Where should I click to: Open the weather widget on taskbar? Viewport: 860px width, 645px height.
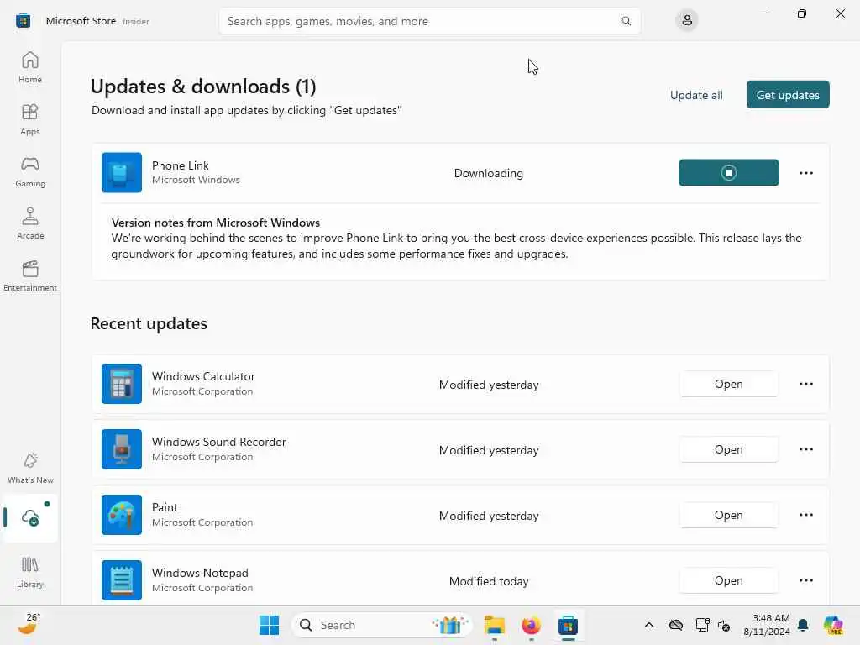(29, 624)
